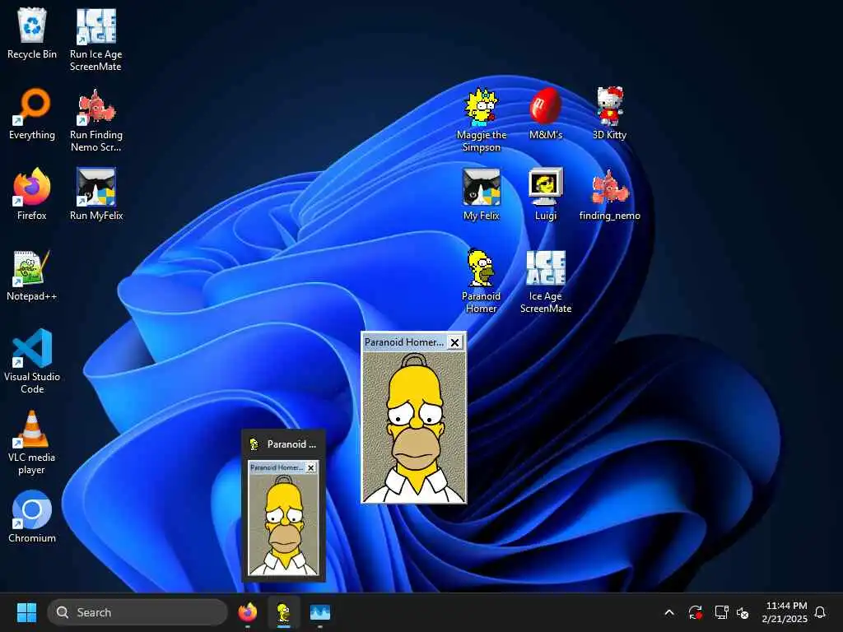Open the Notepad++ desktop shortcut
The width and height of the screenshot is (843, 632).
tap(32, 275)
